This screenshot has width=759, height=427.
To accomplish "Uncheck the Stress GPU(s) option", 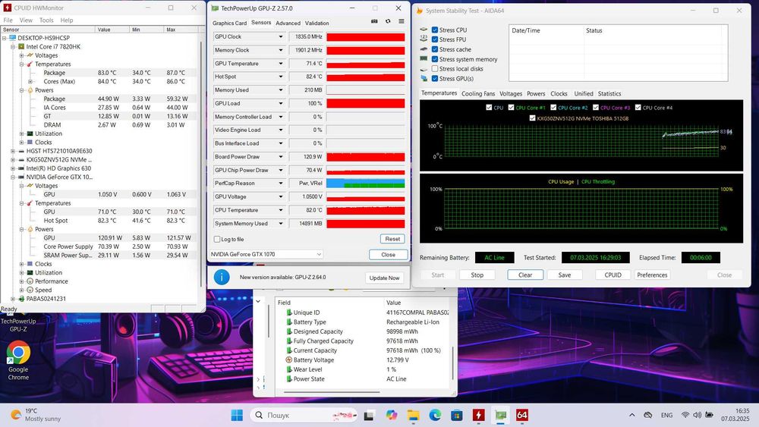I will click(435, 79).
